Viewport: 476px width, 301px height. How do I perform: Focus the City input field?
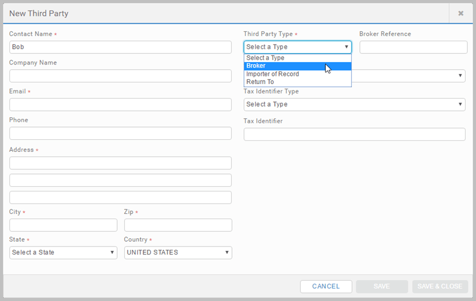[63, 225]
